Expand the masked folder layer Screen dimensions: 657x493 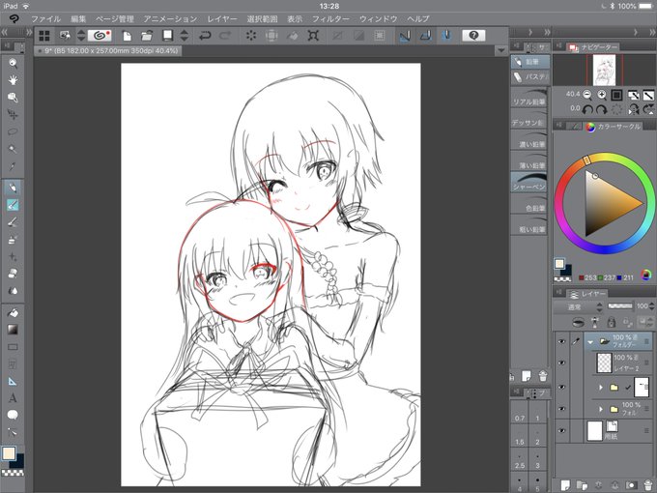[x=601, y=388]
